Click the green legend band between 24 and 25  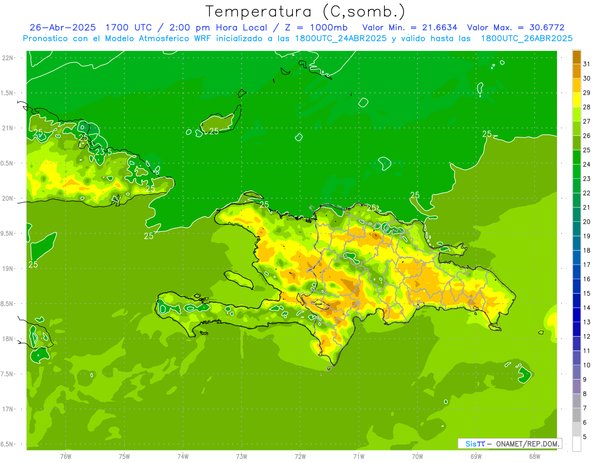tap(576, 157)
